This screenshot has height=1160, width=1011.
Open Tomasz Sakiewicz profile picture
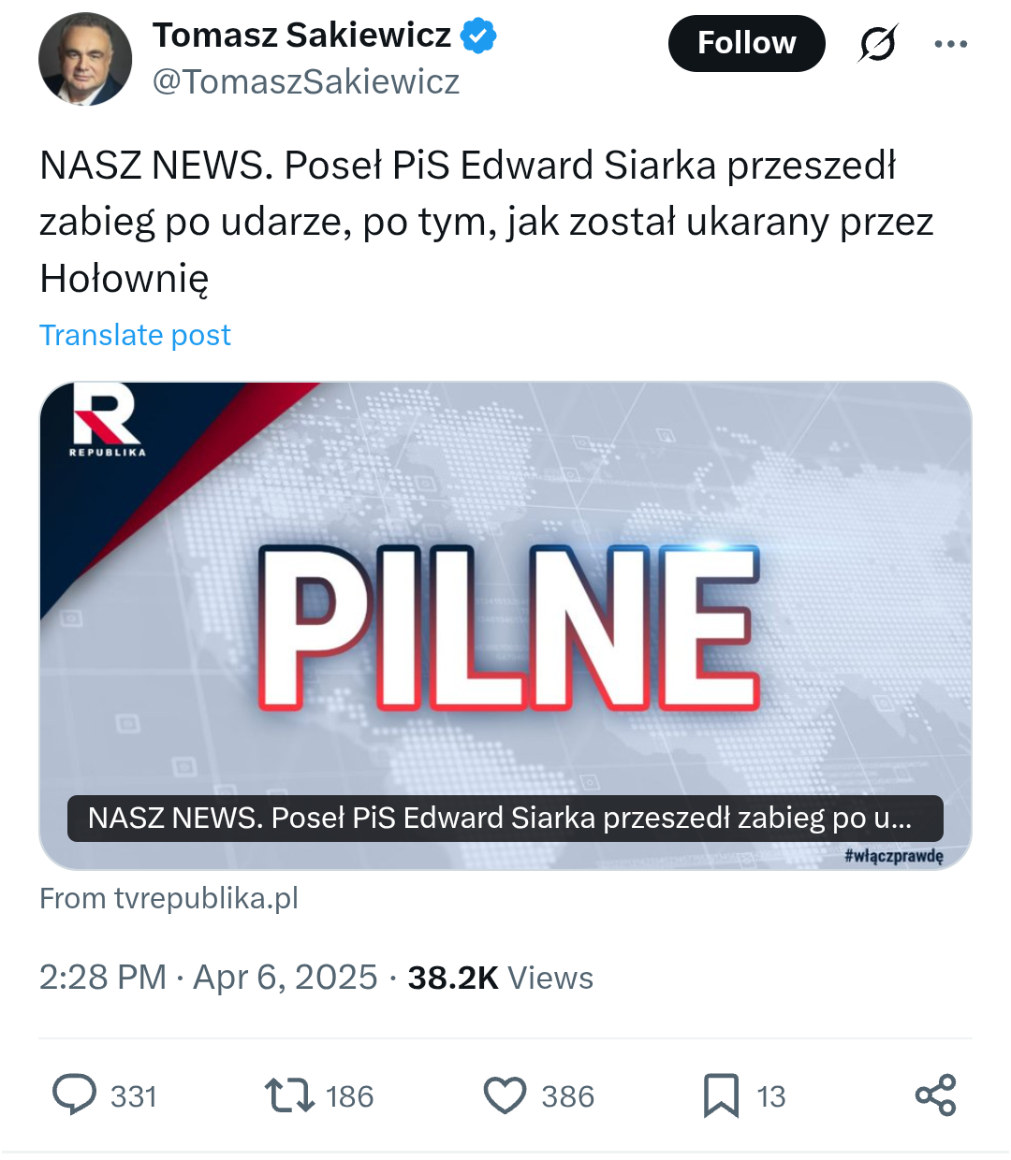click(x=85, y=59)
